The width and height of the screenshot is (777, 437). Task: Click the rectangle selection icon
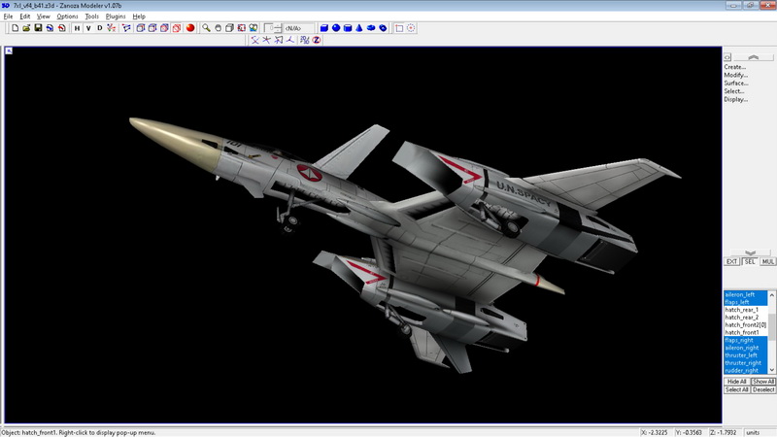(399, 28)
